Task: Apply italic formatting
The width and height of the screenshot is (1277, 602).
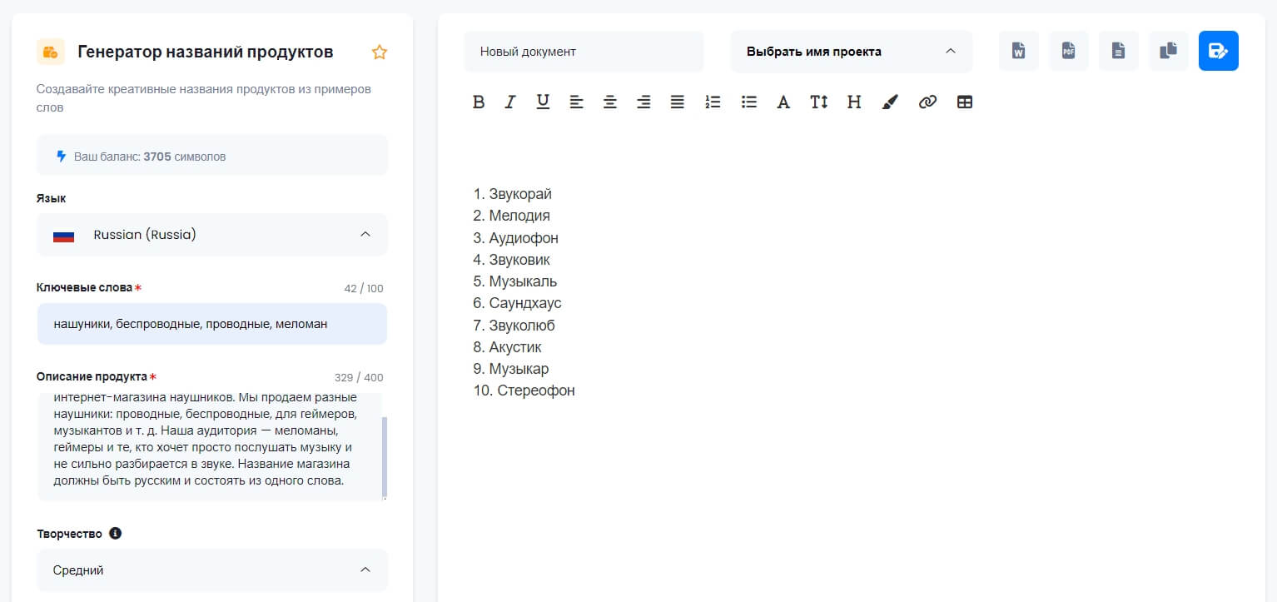Action: coord(510,102)
